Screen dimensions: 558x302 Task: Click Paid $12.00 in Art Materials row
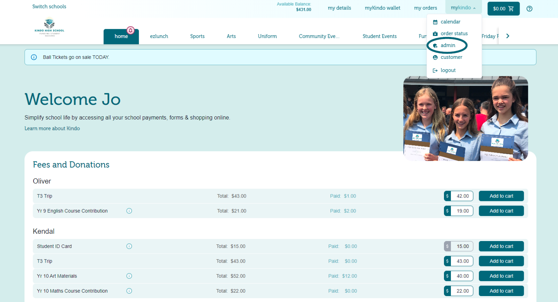[342, 276]
